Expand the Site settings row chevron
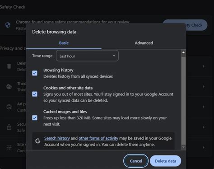This screenshot has width=214, height=169. 204,147
